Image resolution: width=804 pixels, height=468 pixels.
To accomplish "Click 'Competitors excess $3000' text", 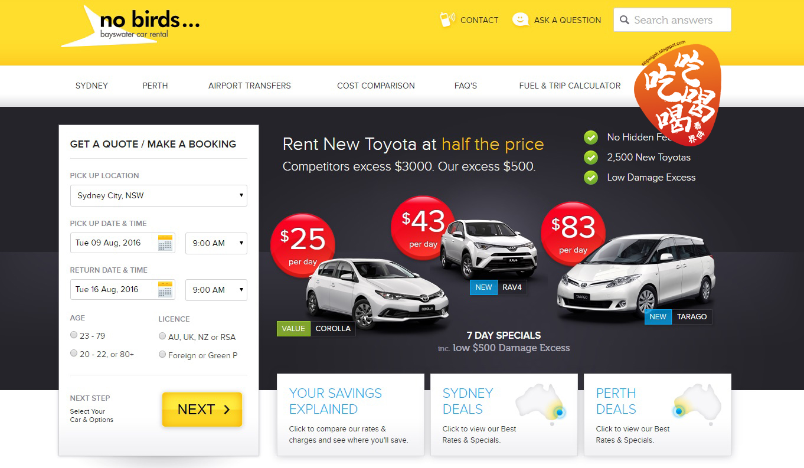I will [358, 166].
